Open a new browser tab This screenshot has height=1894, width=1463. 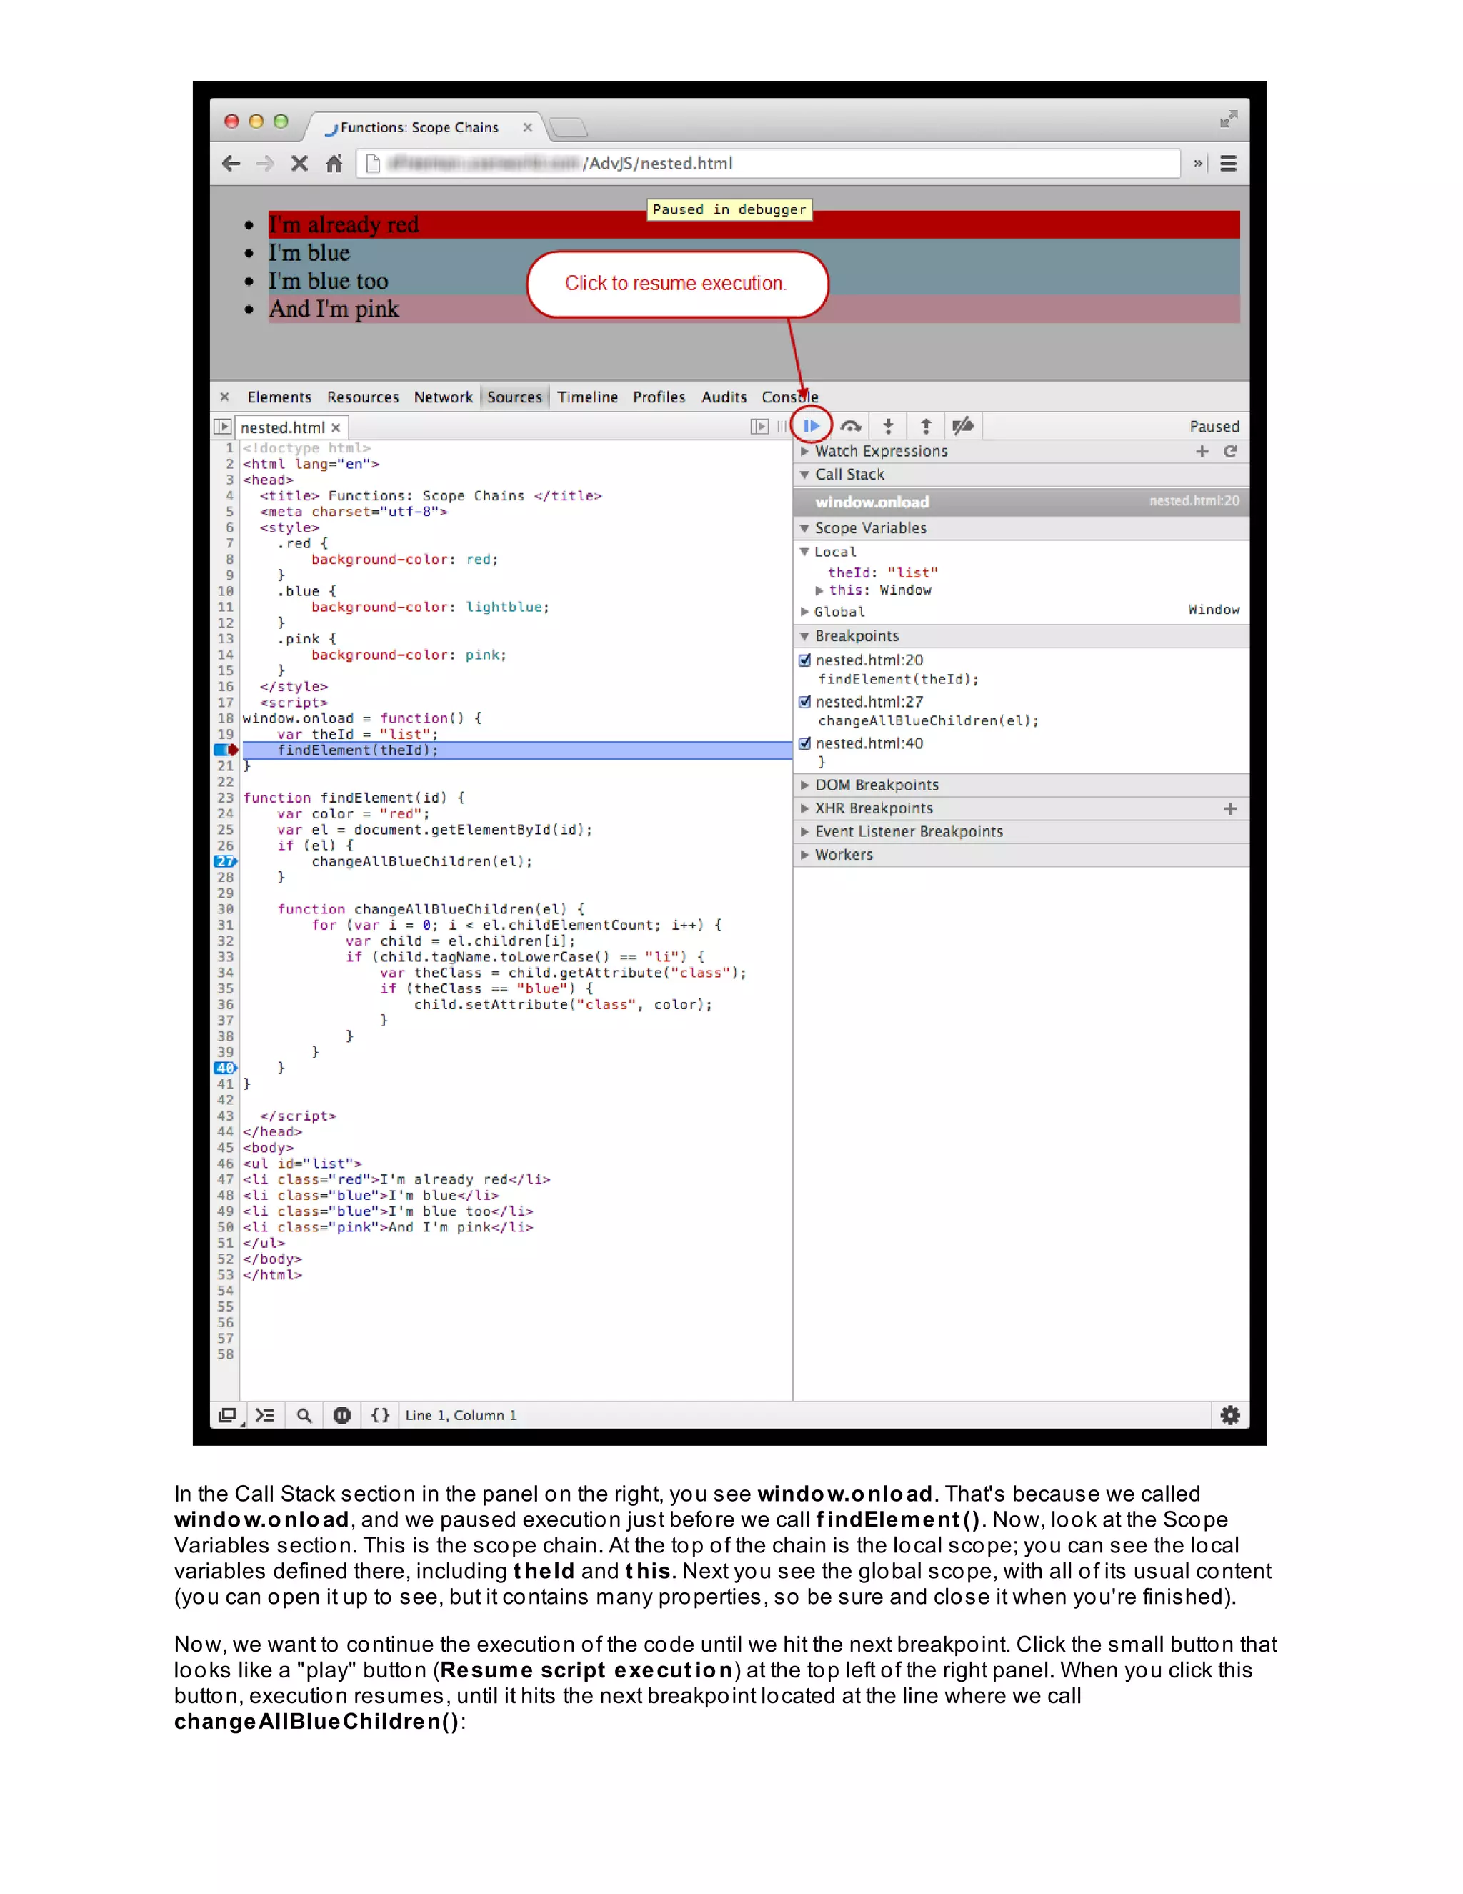click(x=569, y=127)
